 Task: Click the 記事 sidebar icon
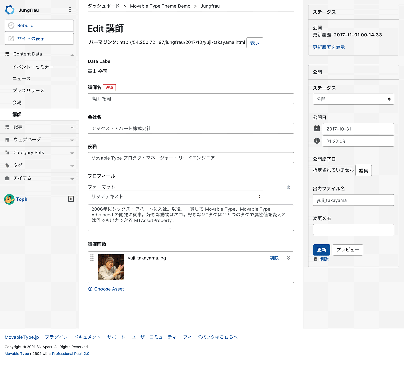click(x=7, y=127)
